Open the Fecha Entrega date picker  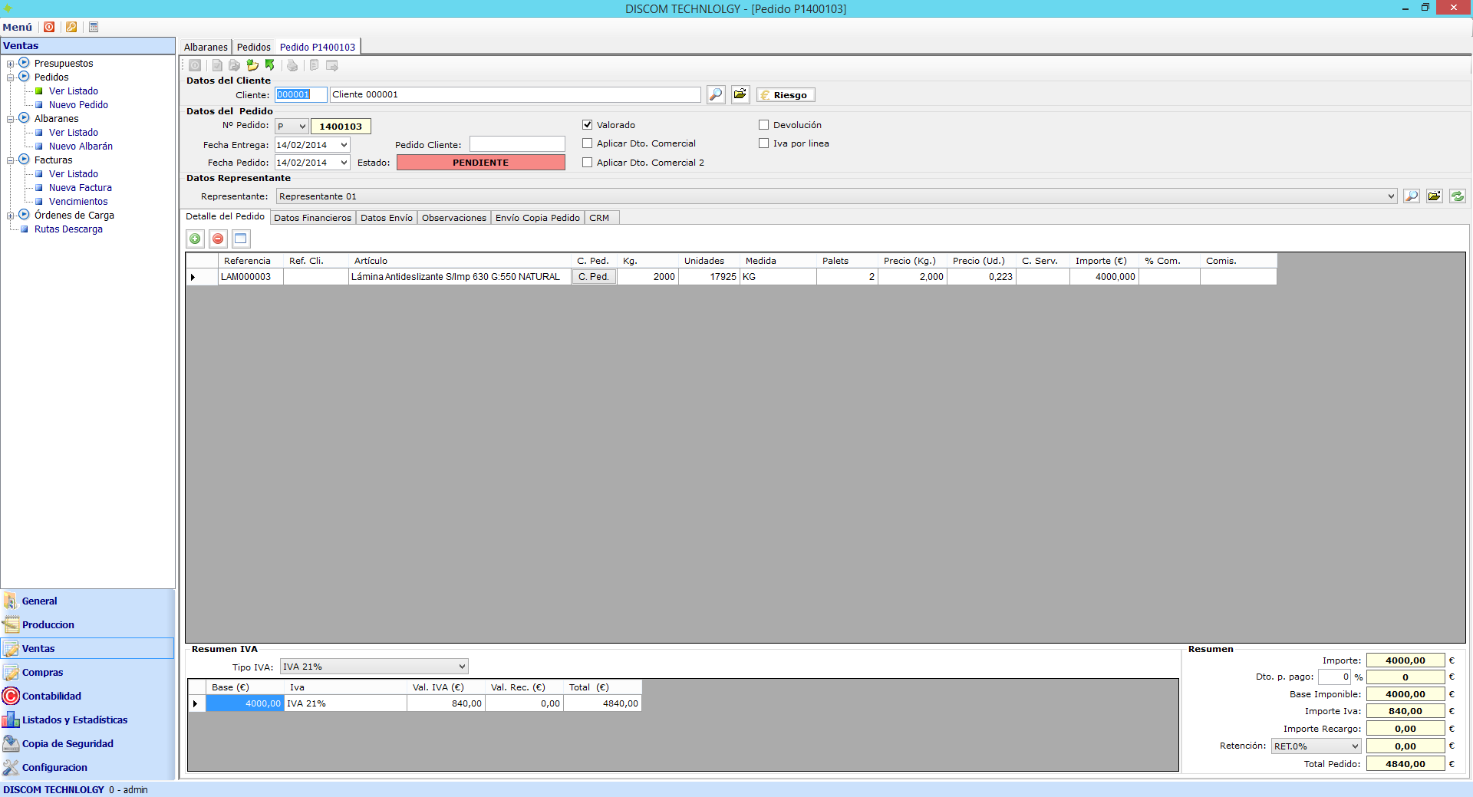coord(344,145)
